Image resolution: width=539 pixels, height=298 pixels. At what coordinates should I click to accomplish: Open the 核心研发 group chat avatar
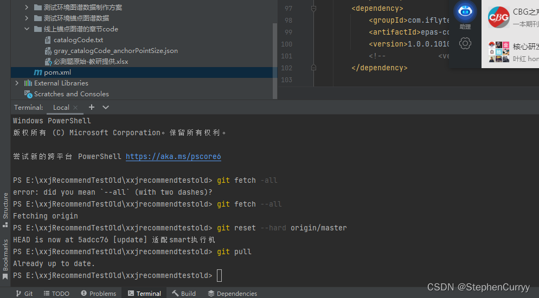(x=499, y=52)
